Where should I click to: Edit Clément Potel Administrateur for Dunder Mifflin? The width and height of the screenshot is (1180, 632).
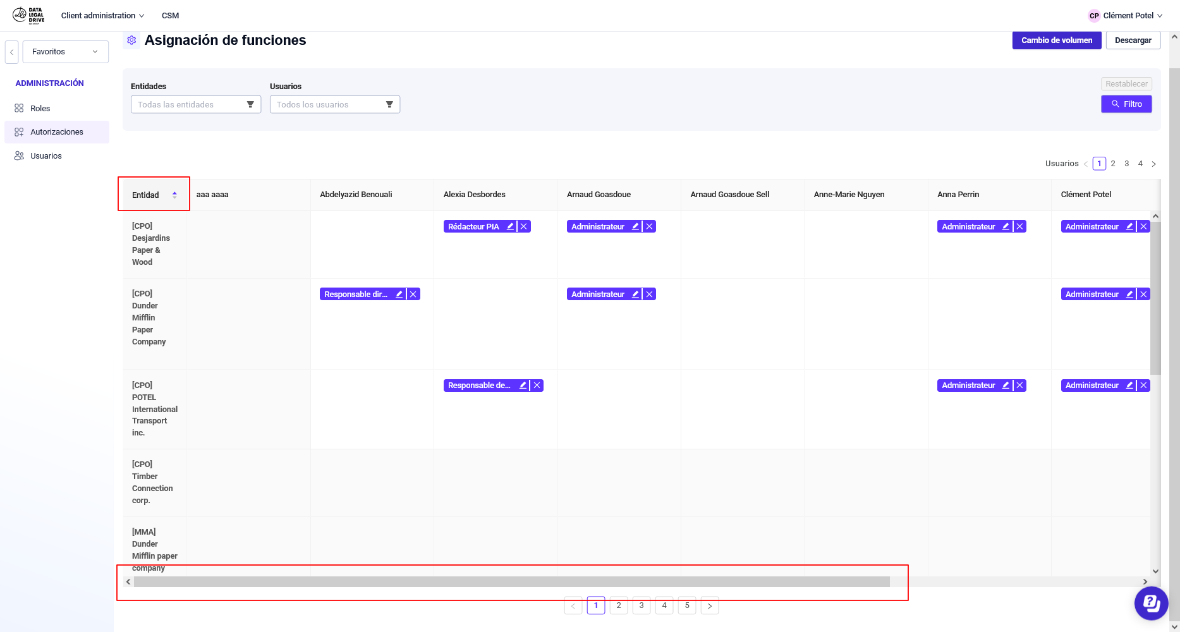click(1129, 294)
